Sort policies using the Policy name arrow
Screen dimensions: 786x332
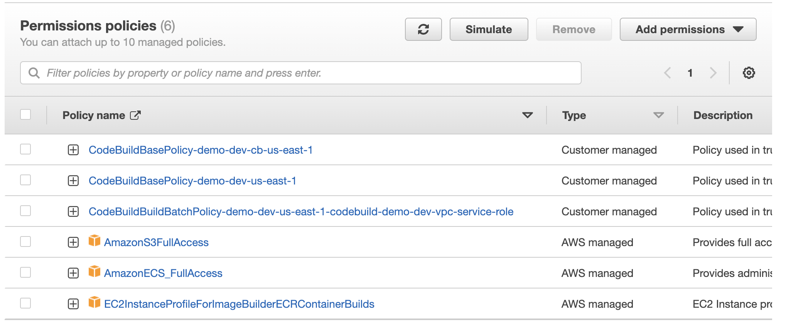pyautogui.click(x=527, y=114)
